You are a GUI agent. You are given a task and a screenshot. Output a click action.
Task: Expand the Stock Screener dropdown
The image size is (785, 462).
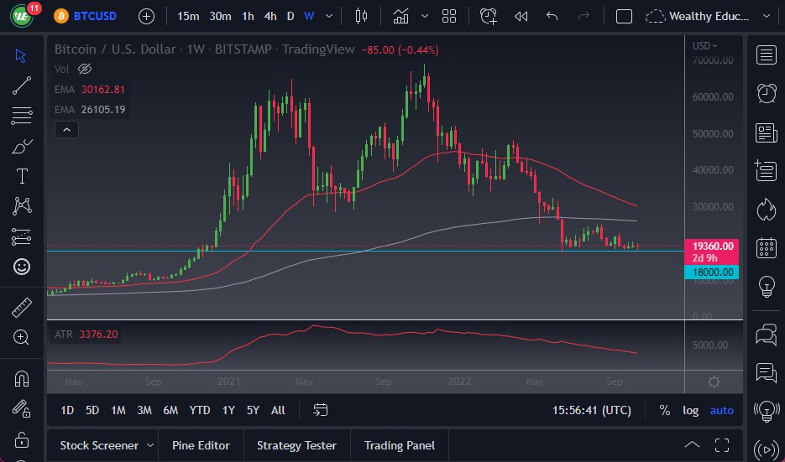coord(150,445)
